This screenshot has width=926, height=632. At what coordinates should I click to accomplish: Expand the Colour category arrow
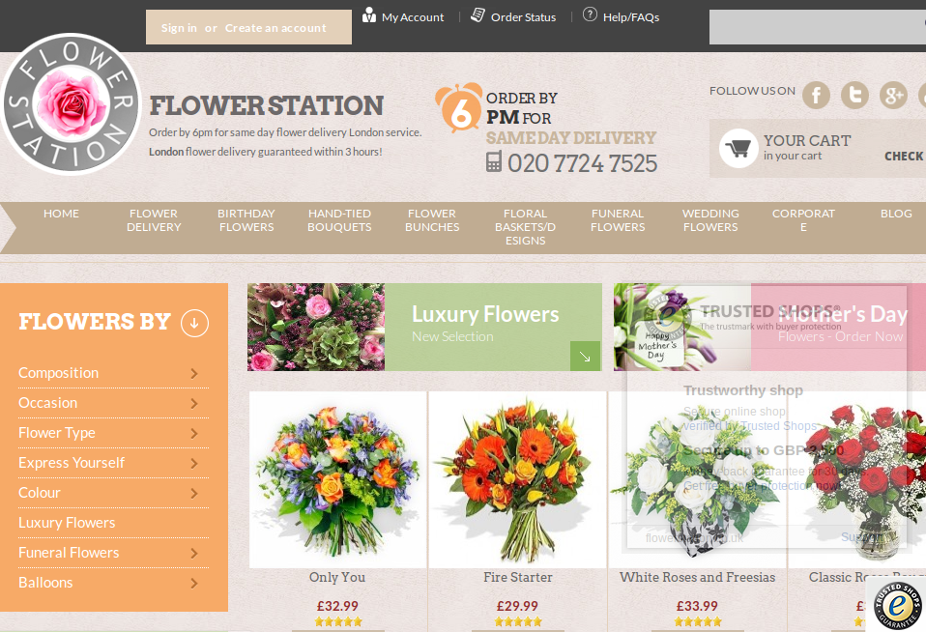point(193,493)
